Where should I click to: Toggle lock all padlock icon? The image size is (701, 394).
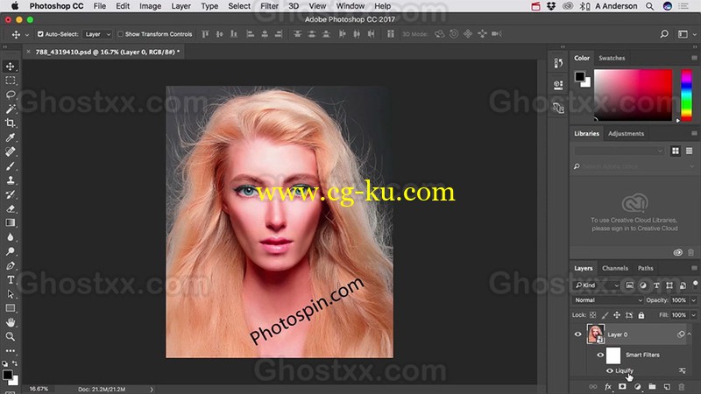point(641,315)
